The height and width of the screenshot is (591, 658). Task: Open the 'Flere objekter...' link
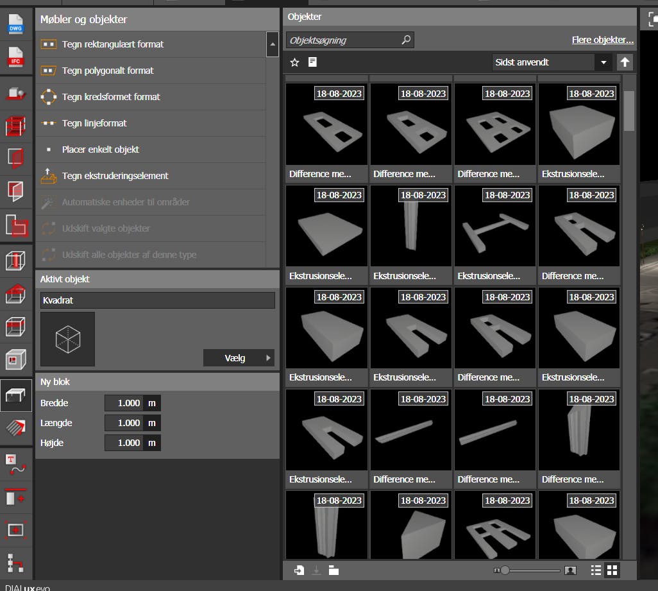tap(602, 40)
